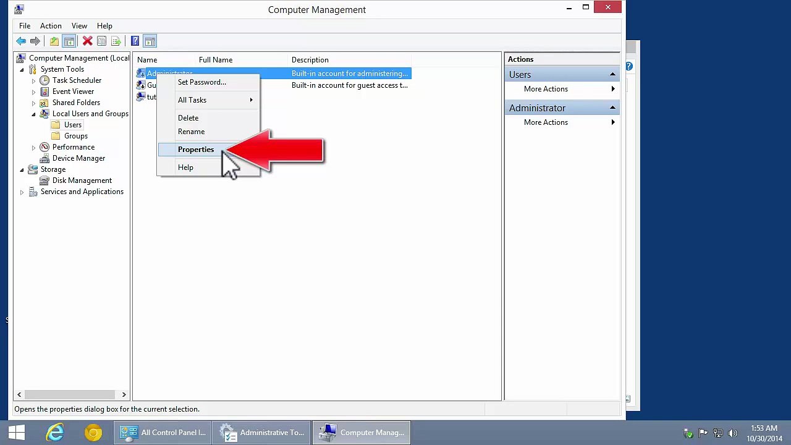Expand the Performance tree node
Image resolution: width=791 pixels, height=445 pixels.
[33, 147]
